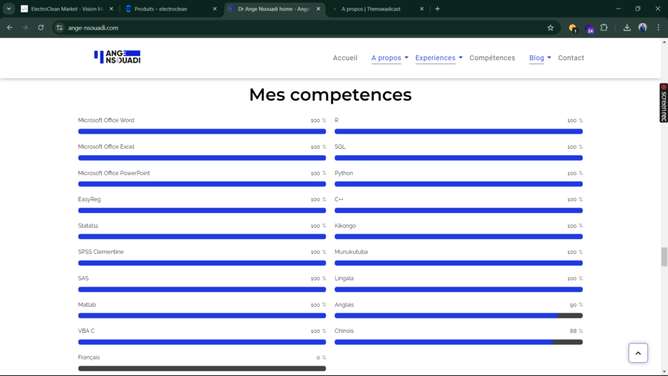Open browser downloads icon
The image size is (668, 376).
627,27
